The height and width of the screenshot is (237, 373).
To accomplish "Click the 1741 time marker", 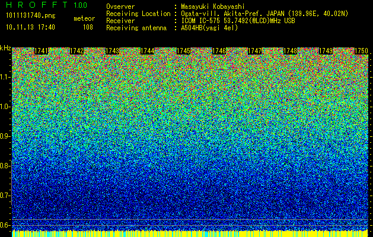I will (41, 51).
